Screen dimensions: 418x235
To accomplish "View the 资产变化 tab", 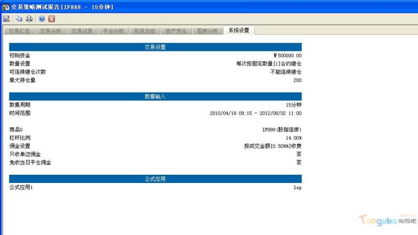I will point(177,31).
